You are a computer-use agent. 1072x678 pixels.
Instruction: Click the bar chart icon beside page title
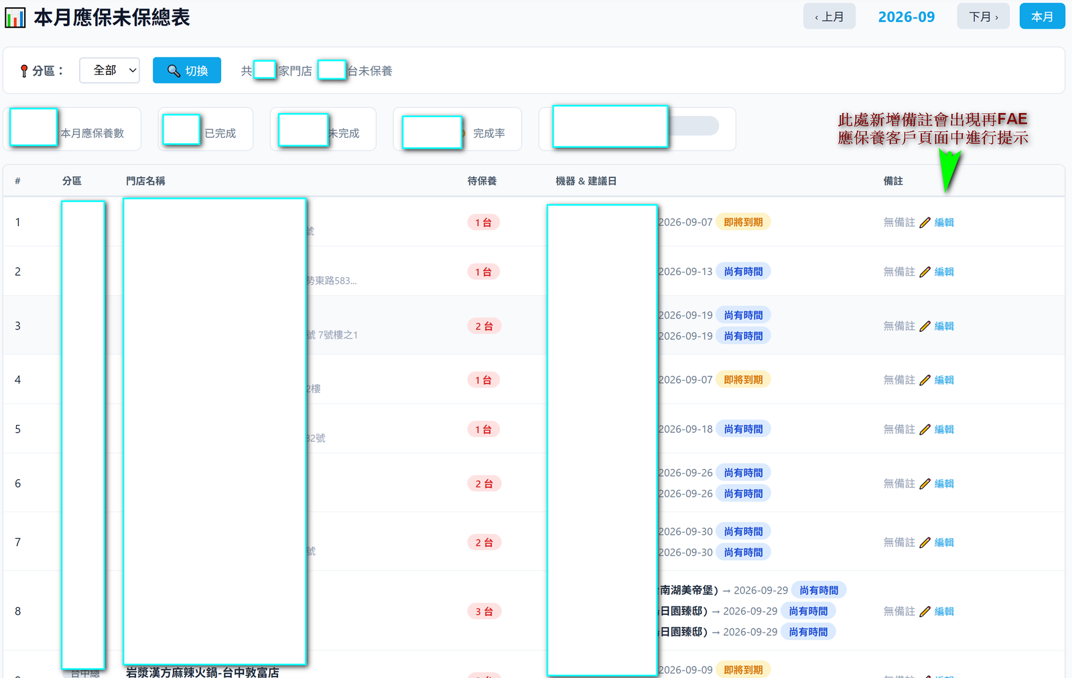coord(15,17)
